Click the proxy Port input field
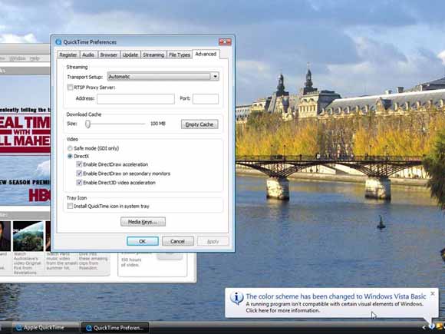 (206, 99)
